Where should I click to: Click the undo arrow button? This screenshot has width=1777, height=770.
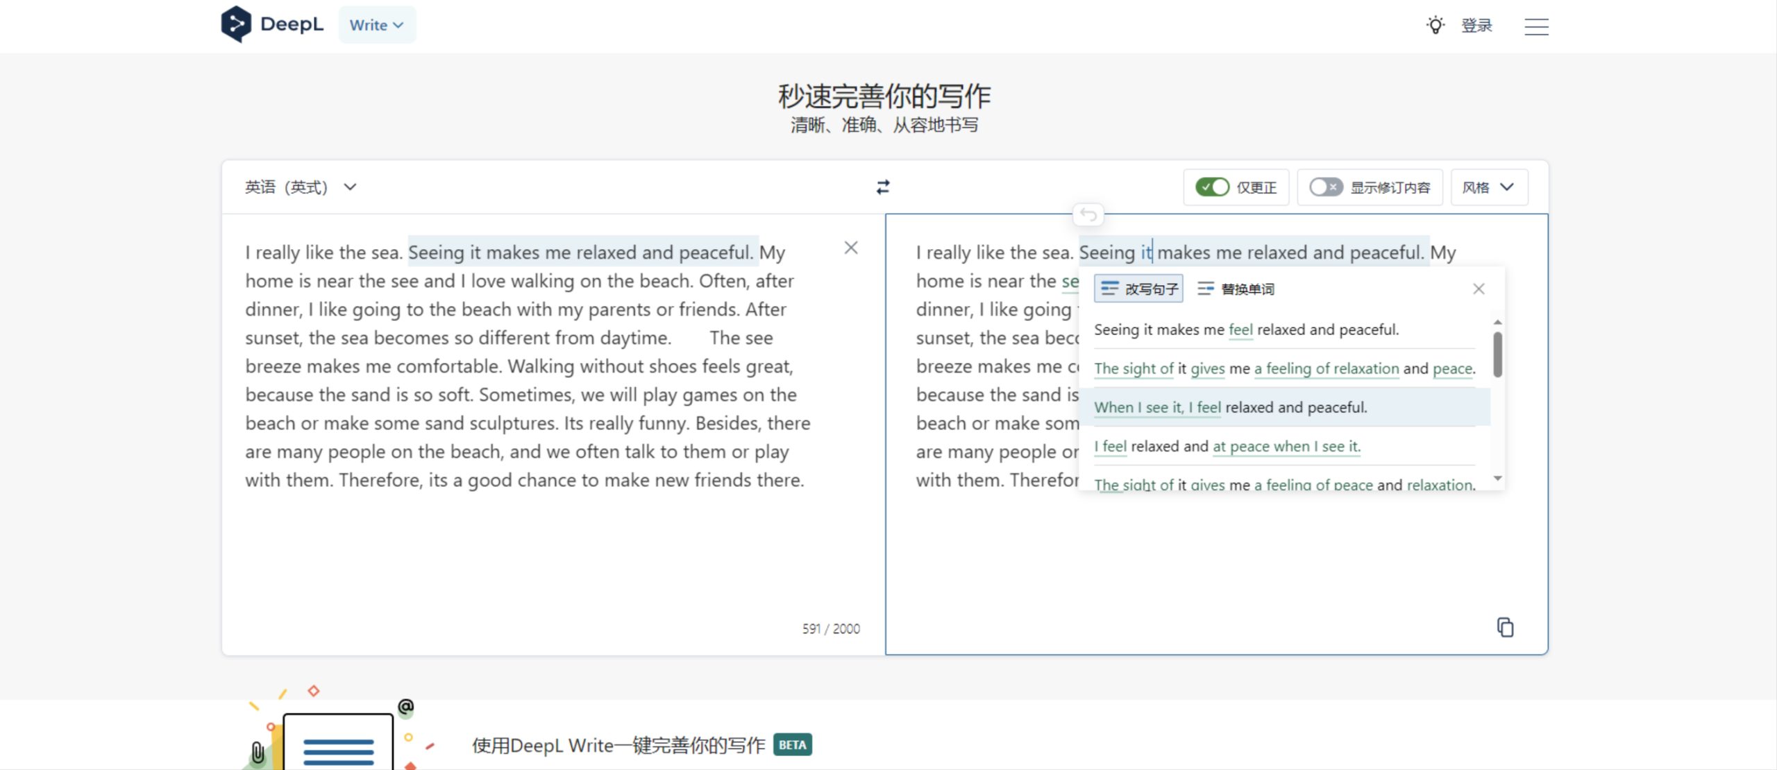[1088, 215]
